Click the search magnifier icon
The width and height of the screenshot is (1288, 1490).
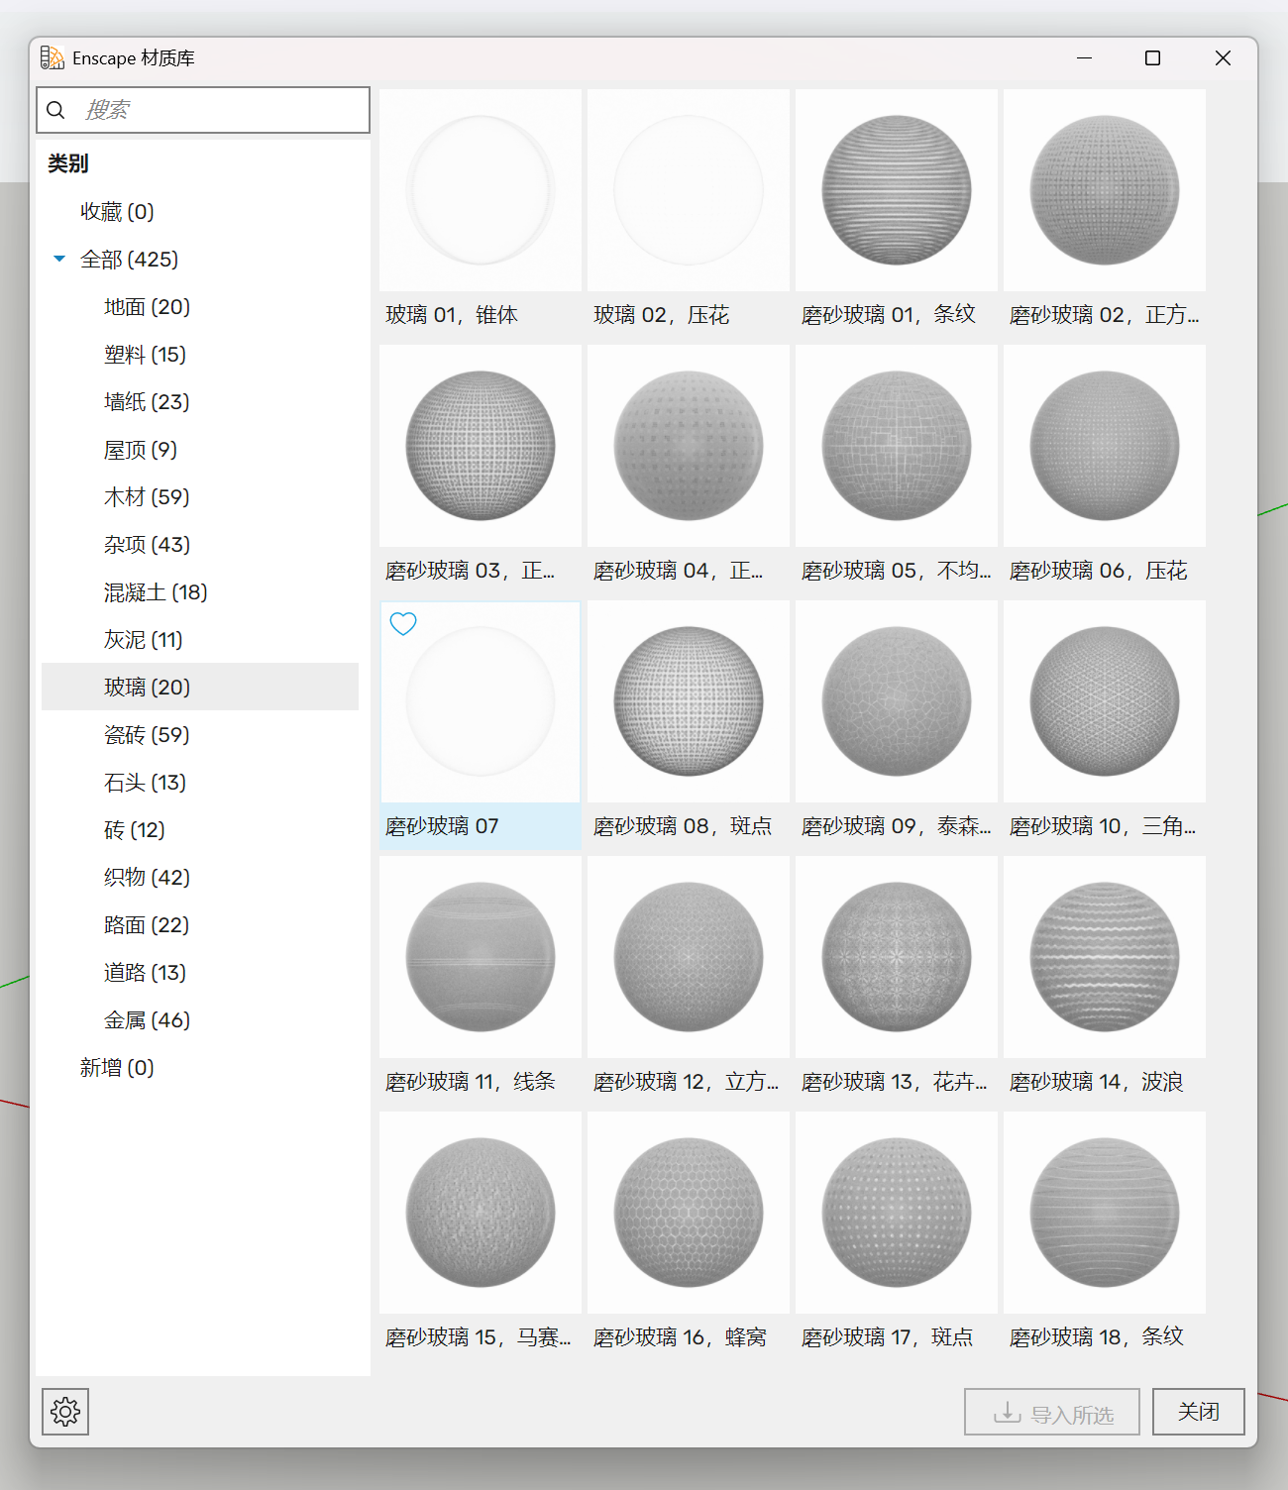point(56,110)
